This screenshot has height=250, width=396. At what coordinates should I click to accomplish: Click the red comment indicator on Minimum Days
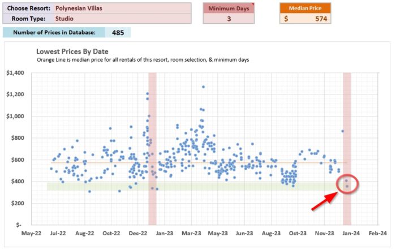coord(253,5)
